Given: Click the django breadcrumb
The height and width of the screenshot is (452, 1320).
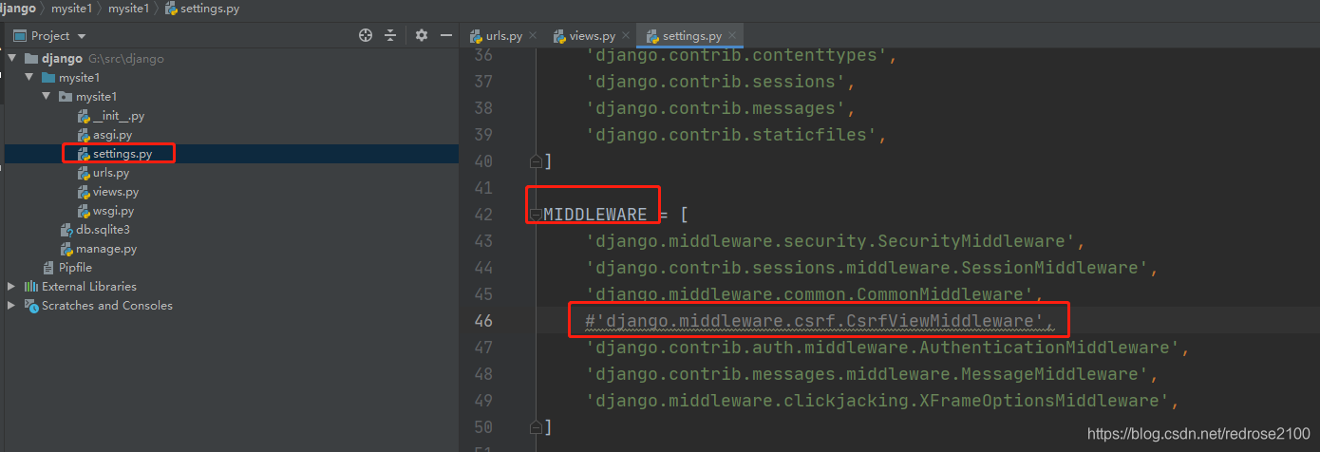Looking at the screenshot, I should (17, 9).
